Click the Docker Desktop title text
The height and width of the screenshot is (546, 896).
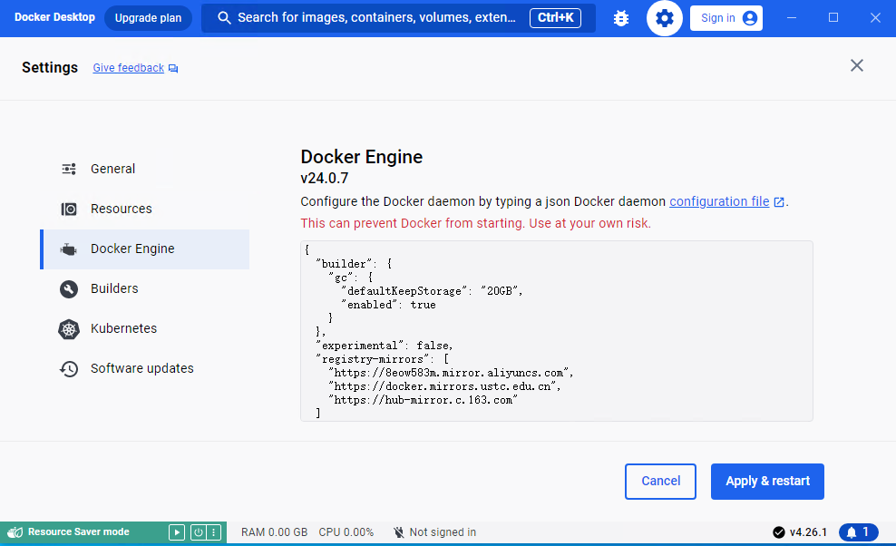pyautogui.click(x=54, y=18)
